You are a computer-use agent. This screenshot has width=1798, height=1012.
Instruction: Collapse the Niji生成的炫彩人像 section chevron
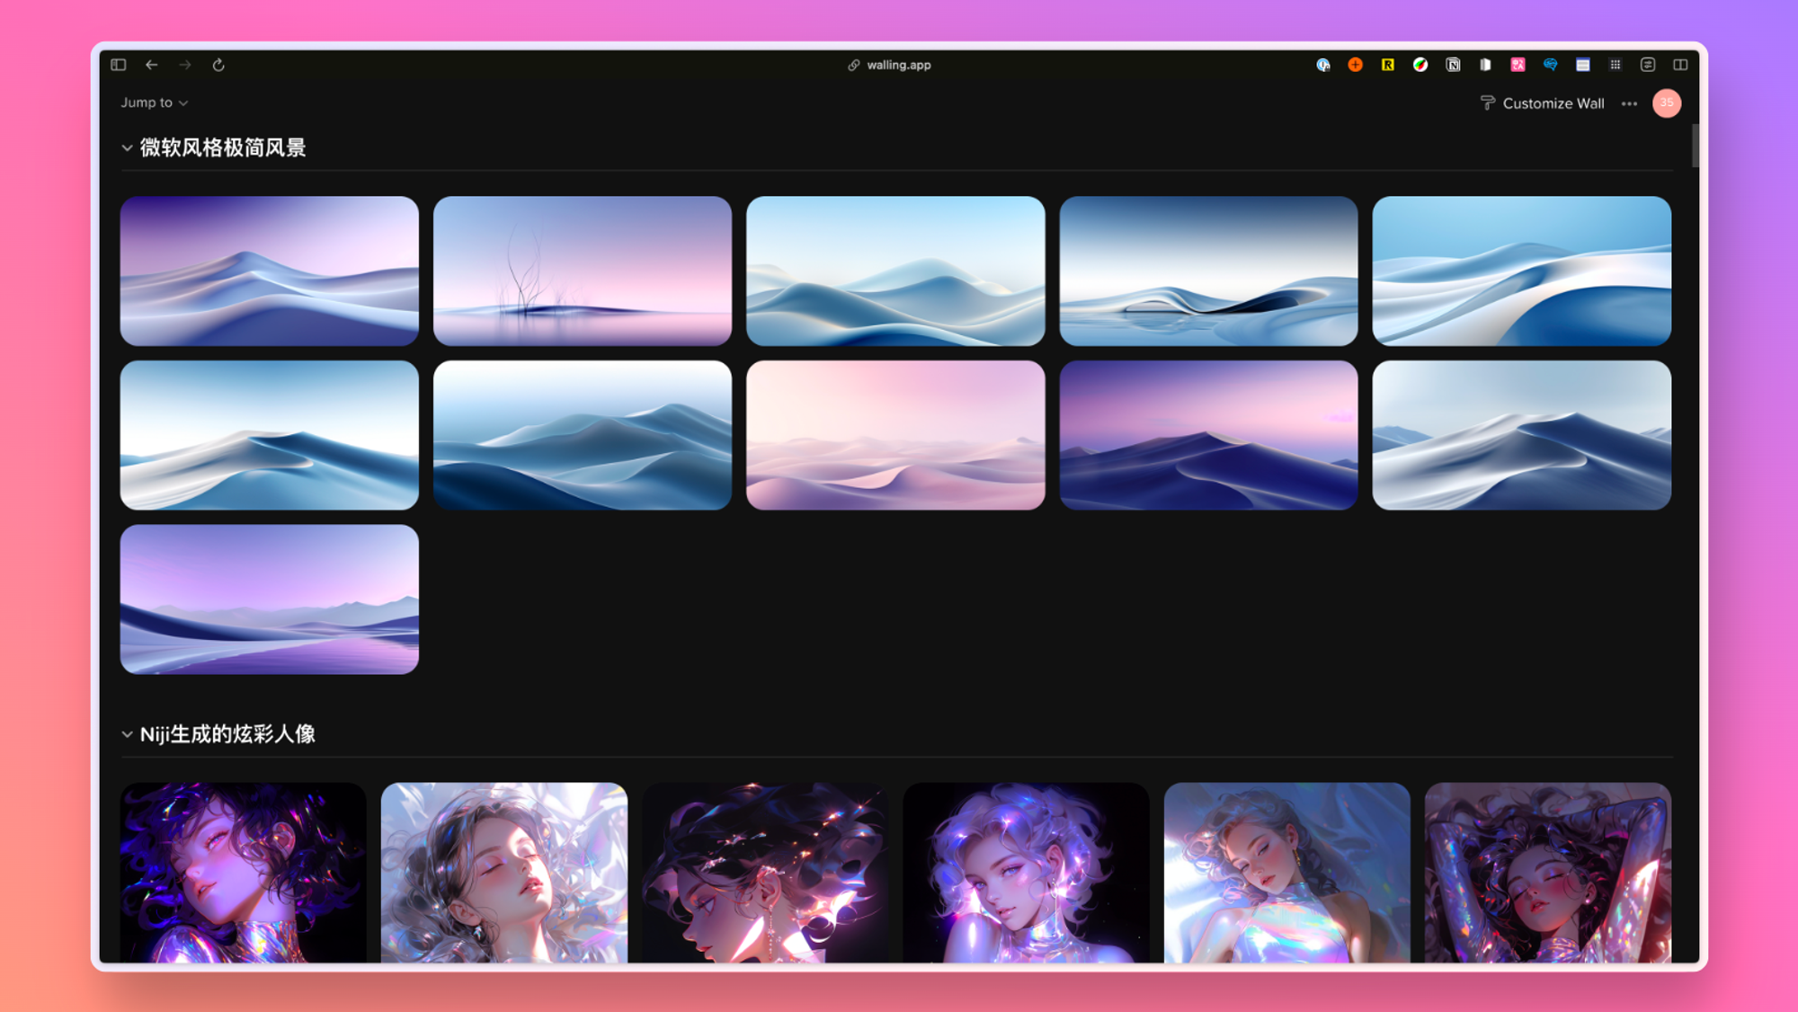point(127,734)
